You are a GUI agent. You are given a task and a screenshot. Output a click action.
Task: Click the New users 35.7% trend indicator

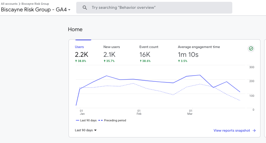[x=109, y=61]
